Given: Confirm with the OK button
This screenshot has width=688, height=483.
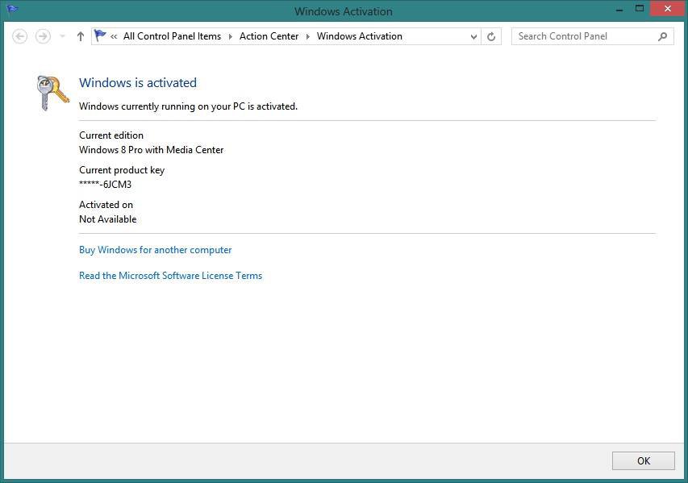Looking at the screenshot, I should point(644,460).
